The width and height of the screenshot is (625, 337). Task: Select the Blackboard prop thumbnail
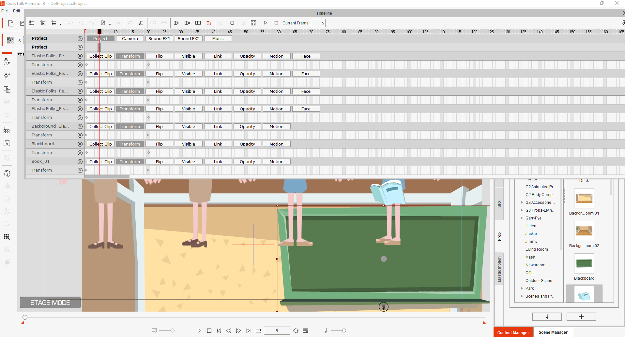[584, 263]
